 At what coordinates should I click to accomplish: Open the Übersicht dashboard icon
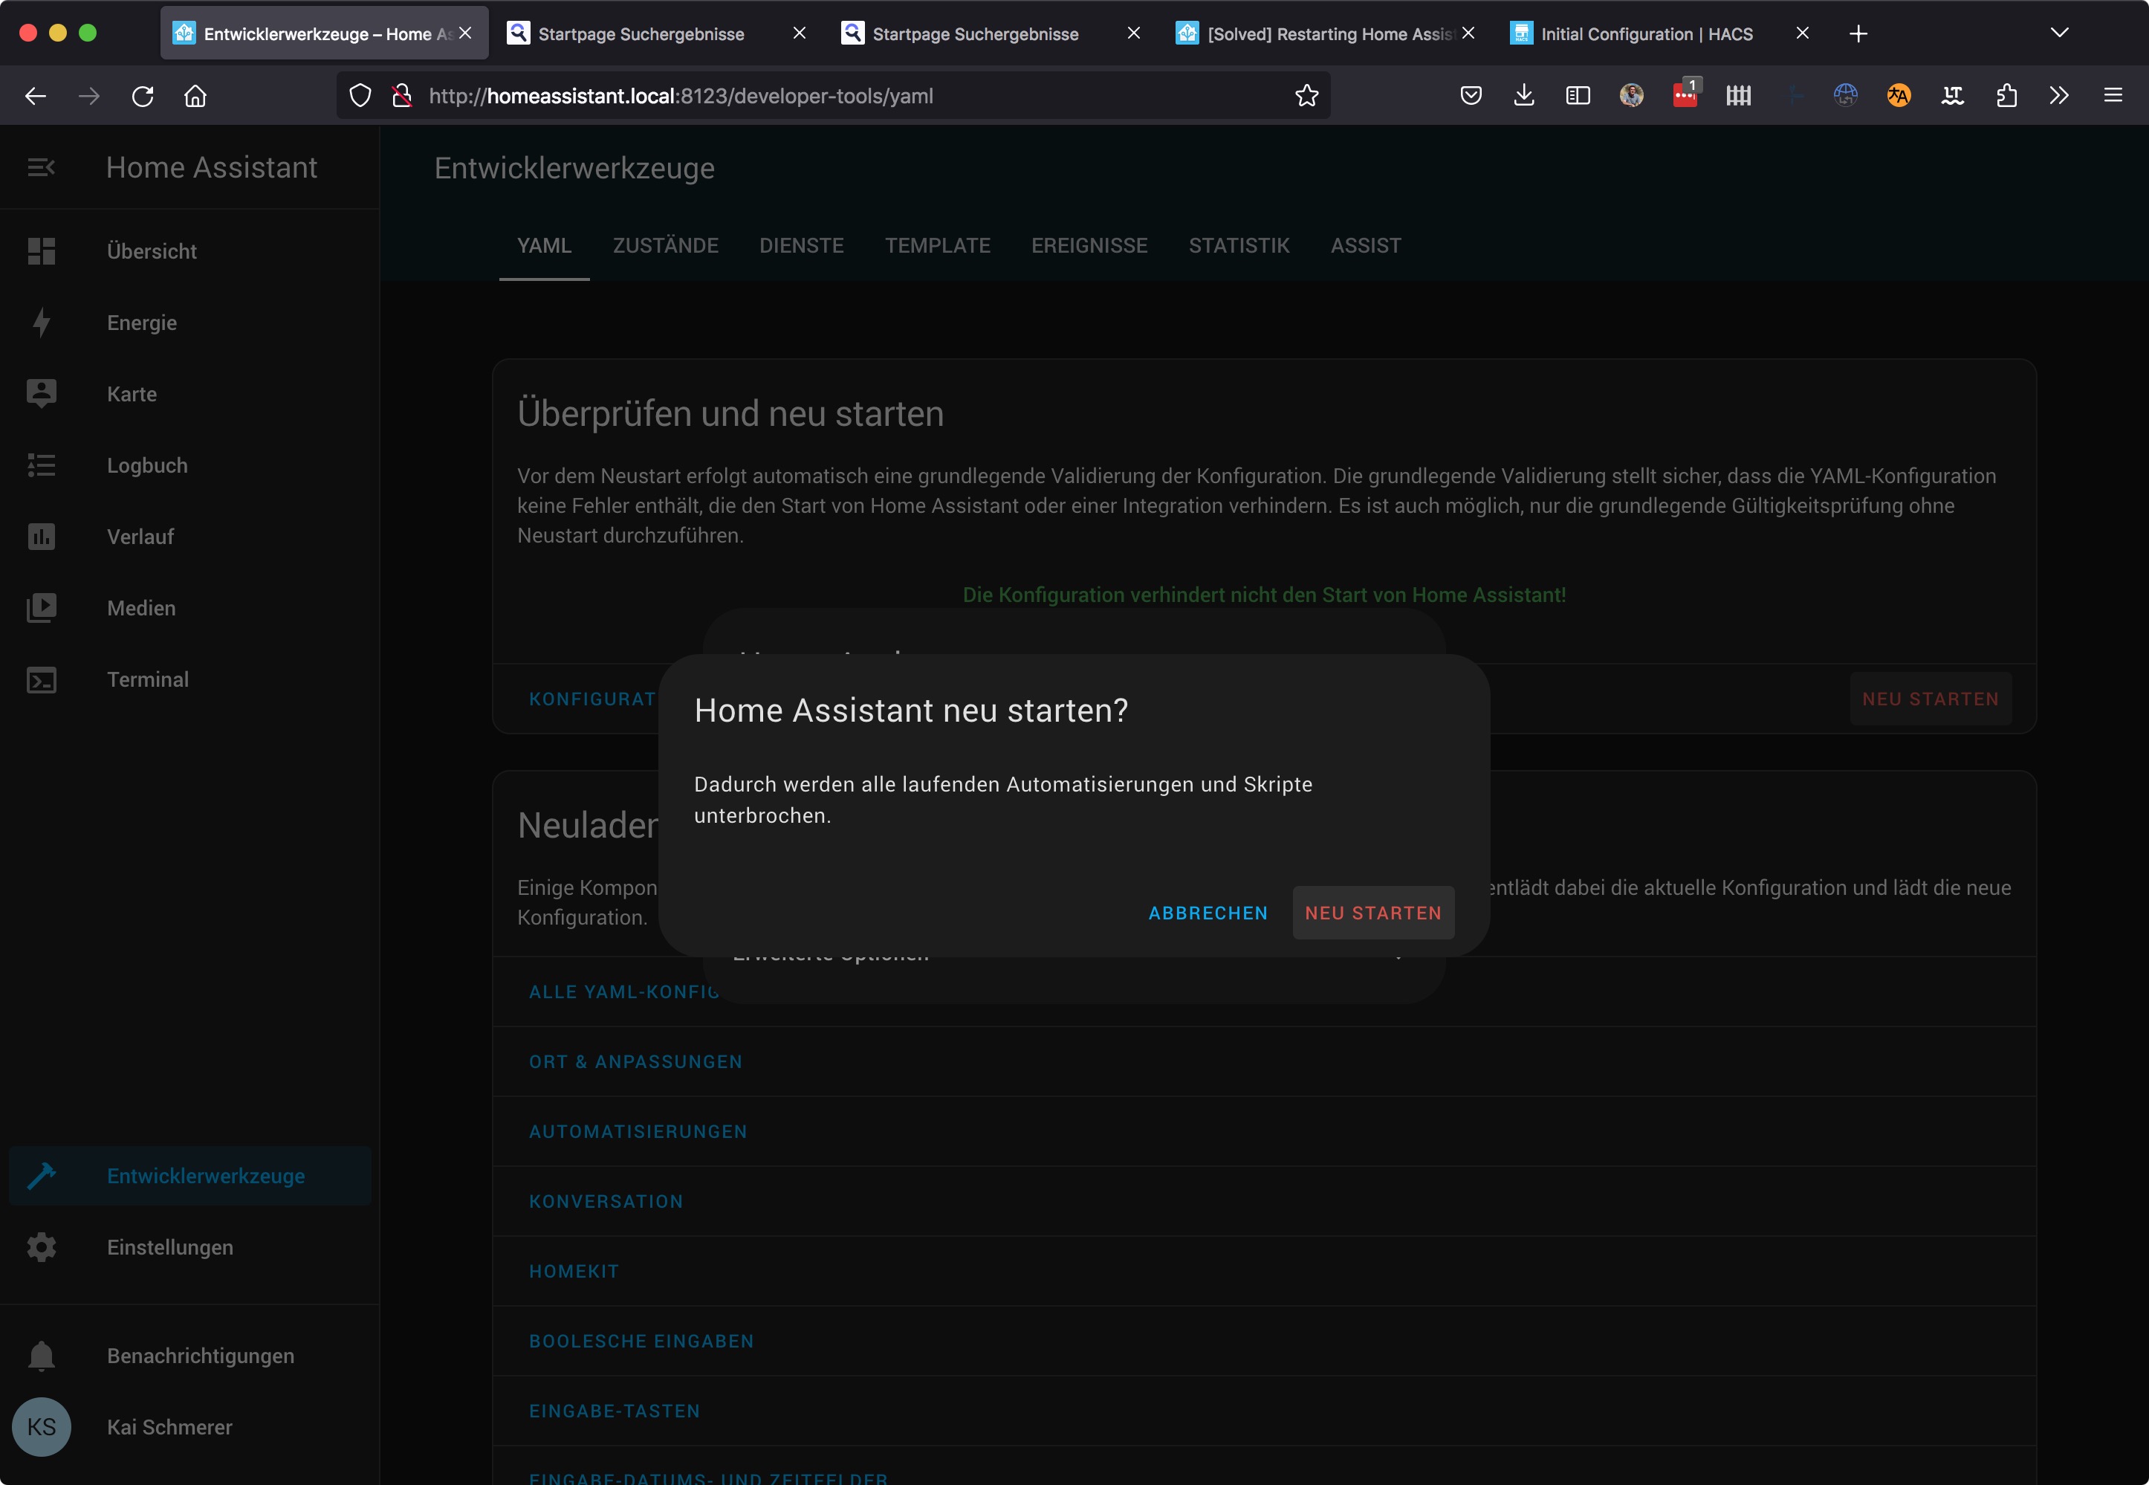[x=41, y=251]
